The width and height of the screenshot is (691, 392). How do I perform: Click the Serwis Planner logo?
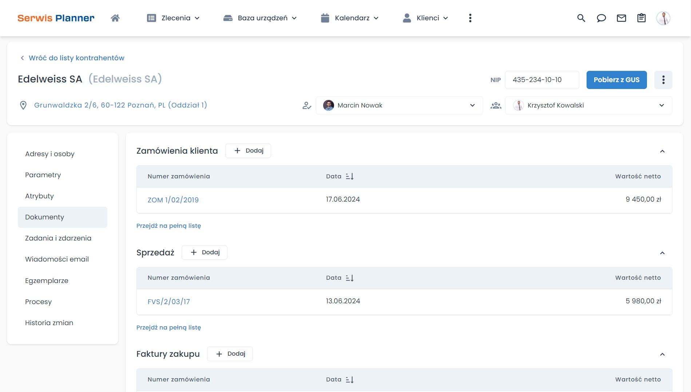point(56,18)
